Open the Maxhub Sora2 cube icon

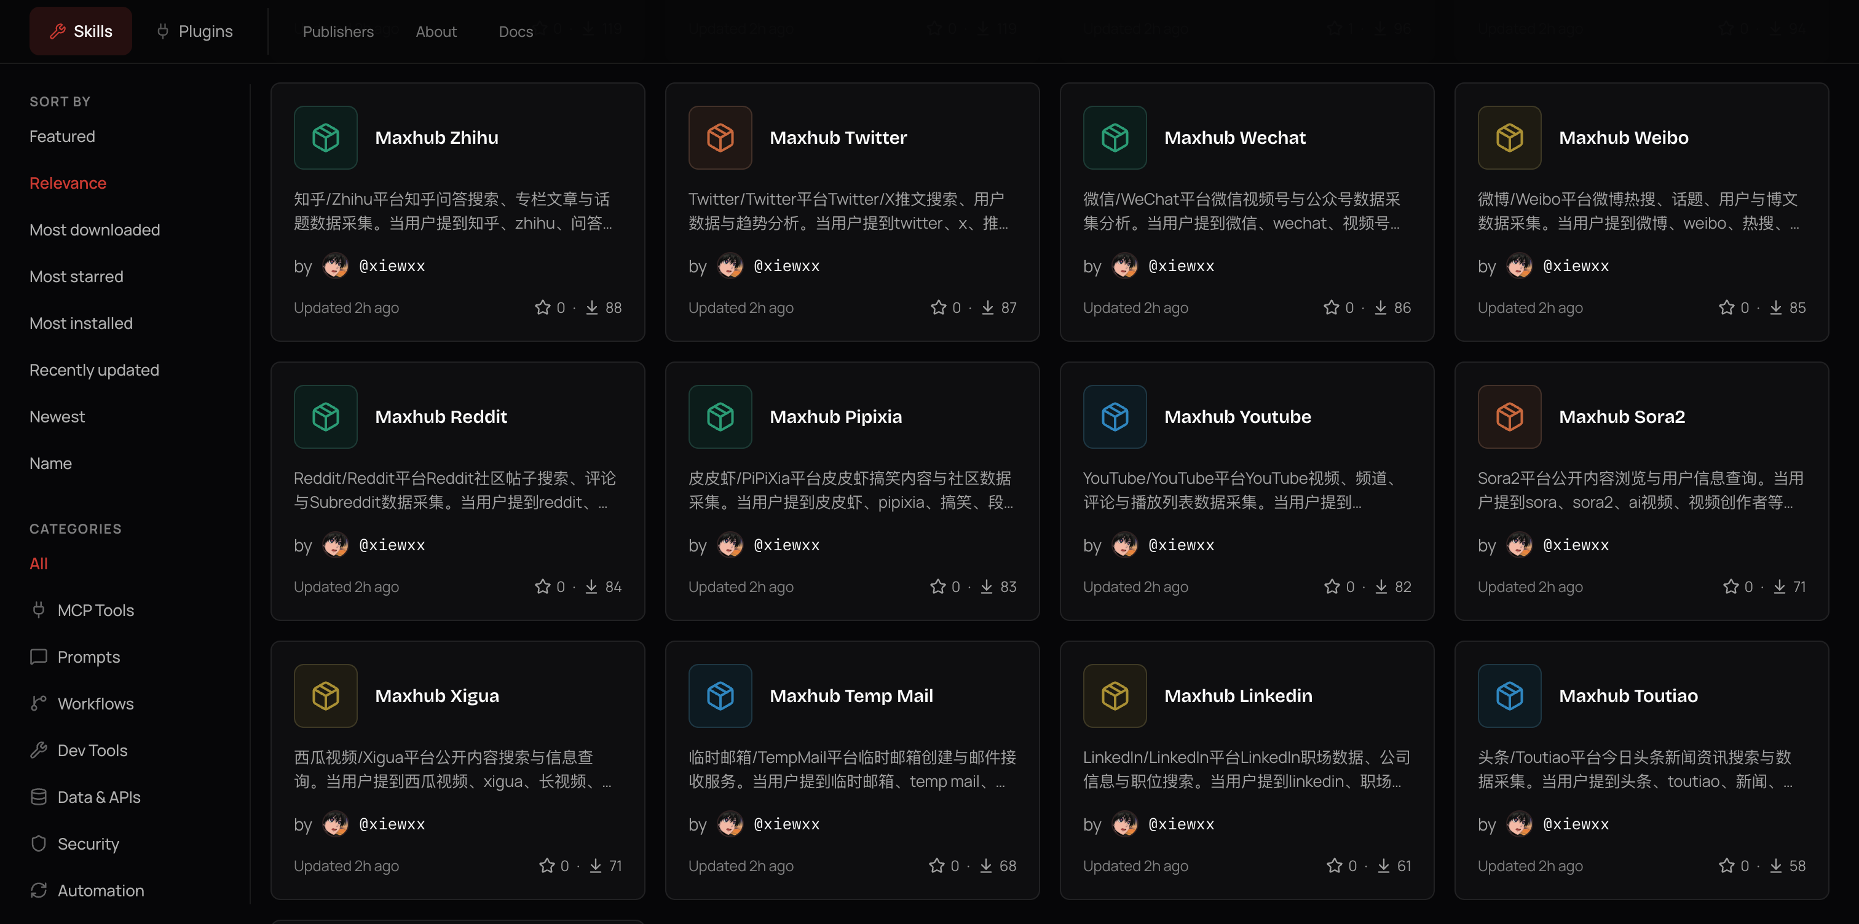[1510, 417]
